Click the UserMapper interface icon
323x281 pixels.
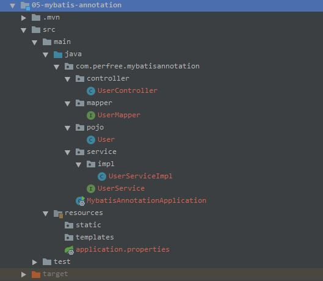91,115
